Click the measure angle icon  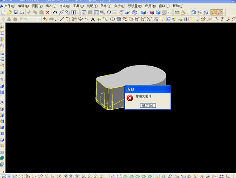coord(183,12)
